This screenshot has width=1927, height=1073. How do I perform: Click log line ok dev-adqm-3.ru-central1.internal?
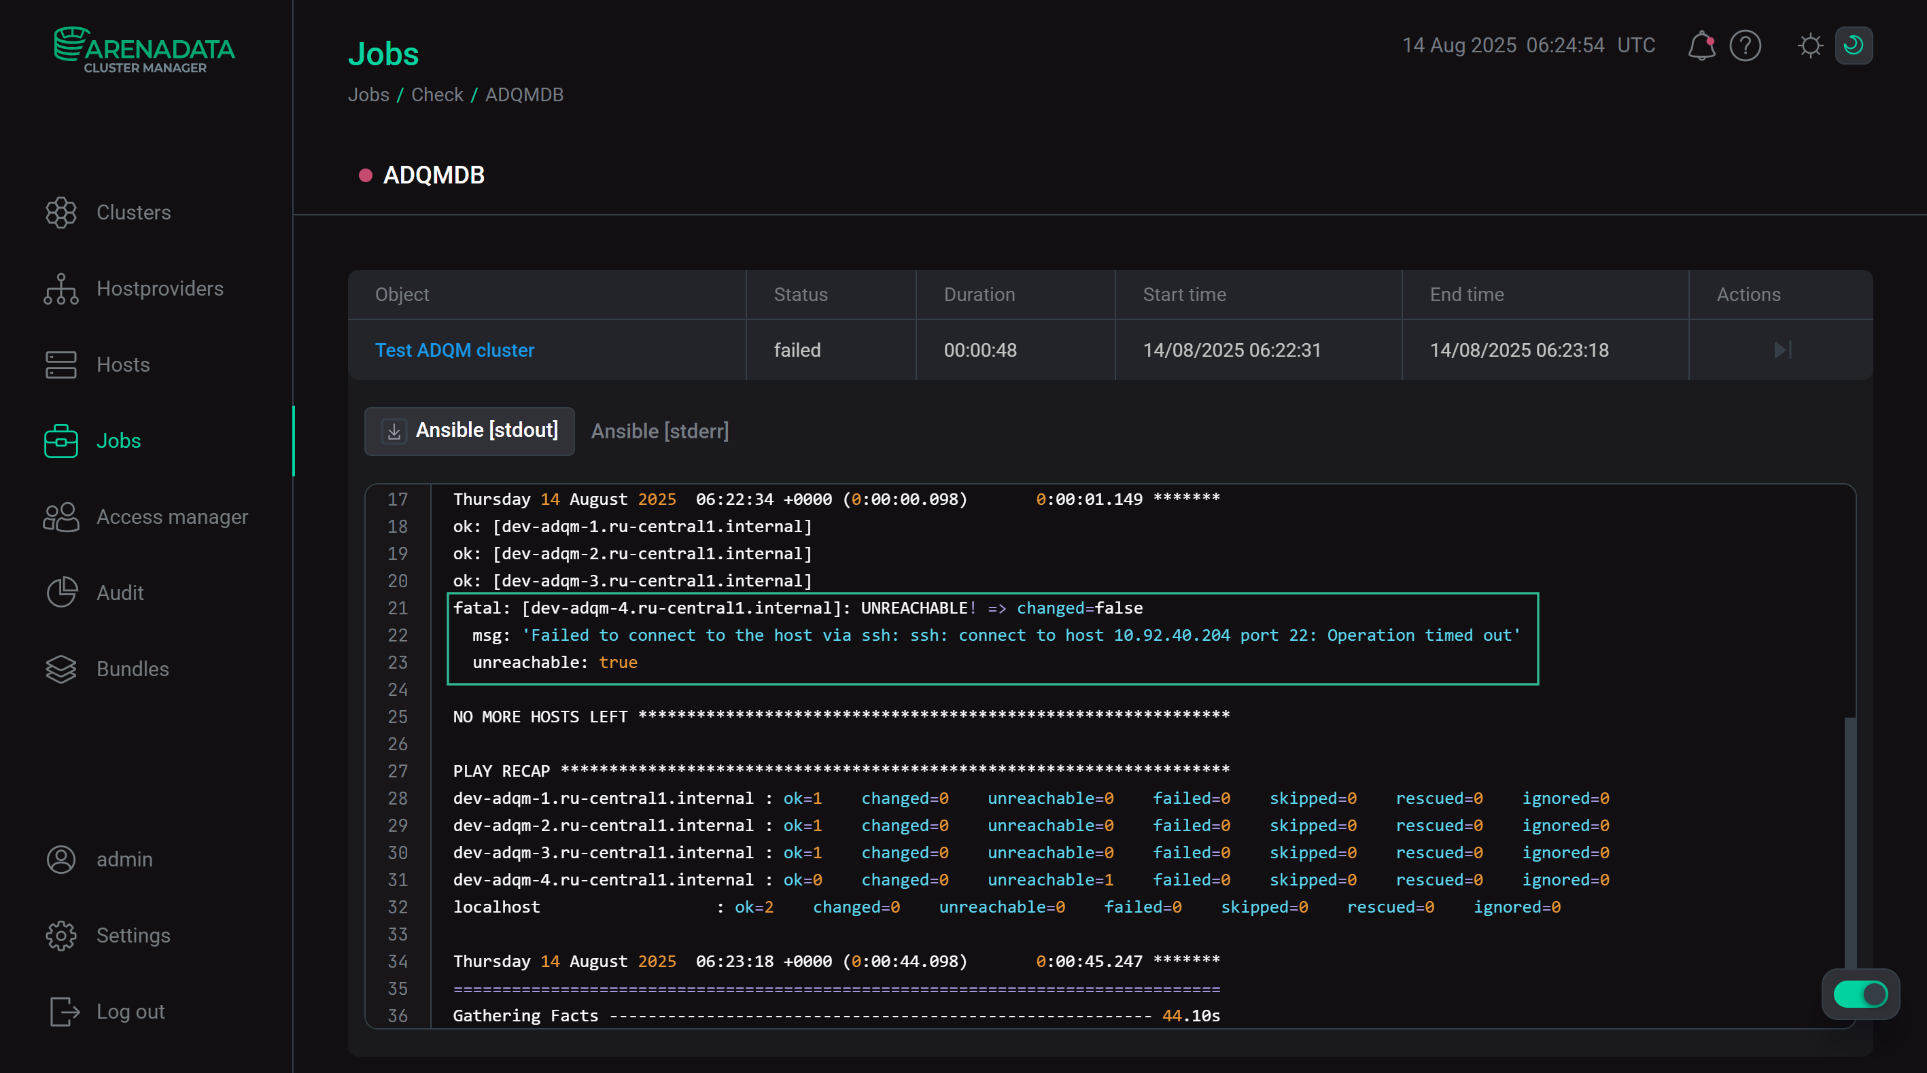pyautogui.click(x=632, y=581)
